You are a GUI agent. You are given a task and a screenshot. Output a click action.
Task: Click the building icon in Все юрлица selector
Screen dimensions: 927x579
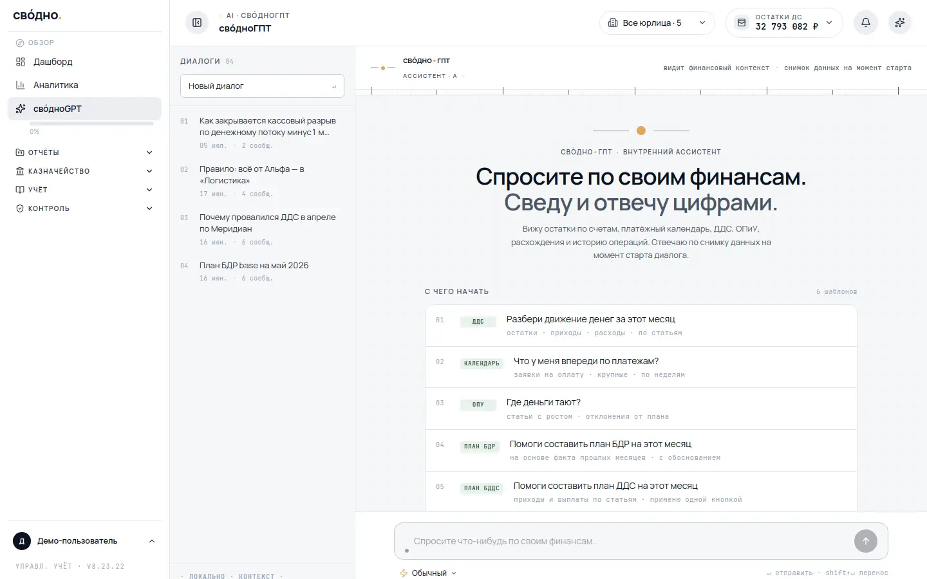pos(613,23)
